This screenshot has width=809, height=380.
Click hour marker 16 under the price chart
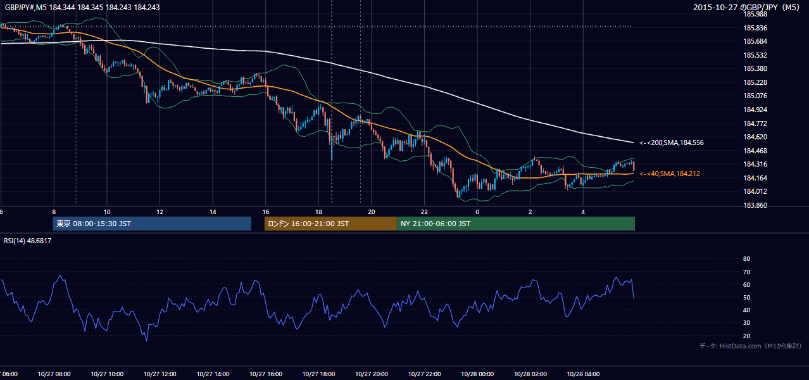(x=266, y=212)
